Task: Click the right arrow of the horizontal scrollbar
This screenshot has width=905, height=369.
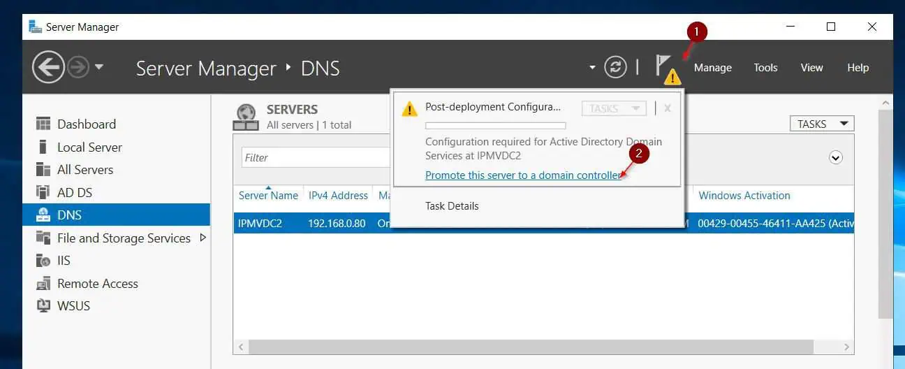Action: click(x=846, y=347)
